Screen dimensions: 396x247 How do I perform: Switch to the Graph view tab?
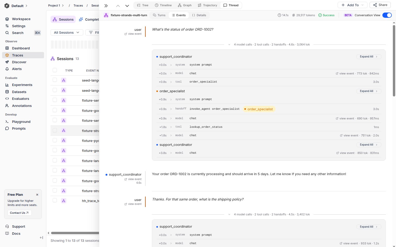point(185,5)
